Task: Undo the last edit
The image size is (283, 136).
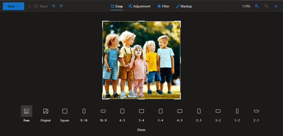Action: (53, 6)
